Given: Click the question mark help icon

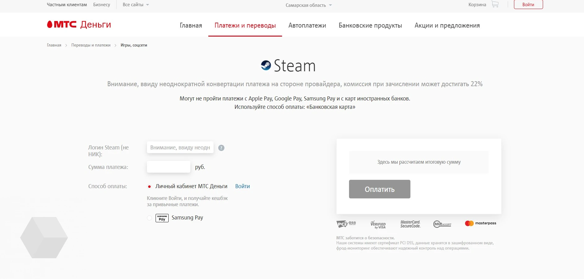Looking at the screenshot, I should 221,148.
